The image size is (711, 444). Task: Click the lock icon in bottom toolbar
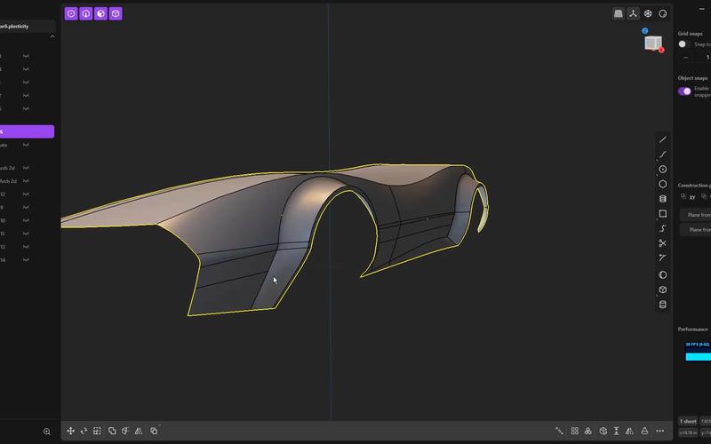pyautogui.click(x=644, y=431)
